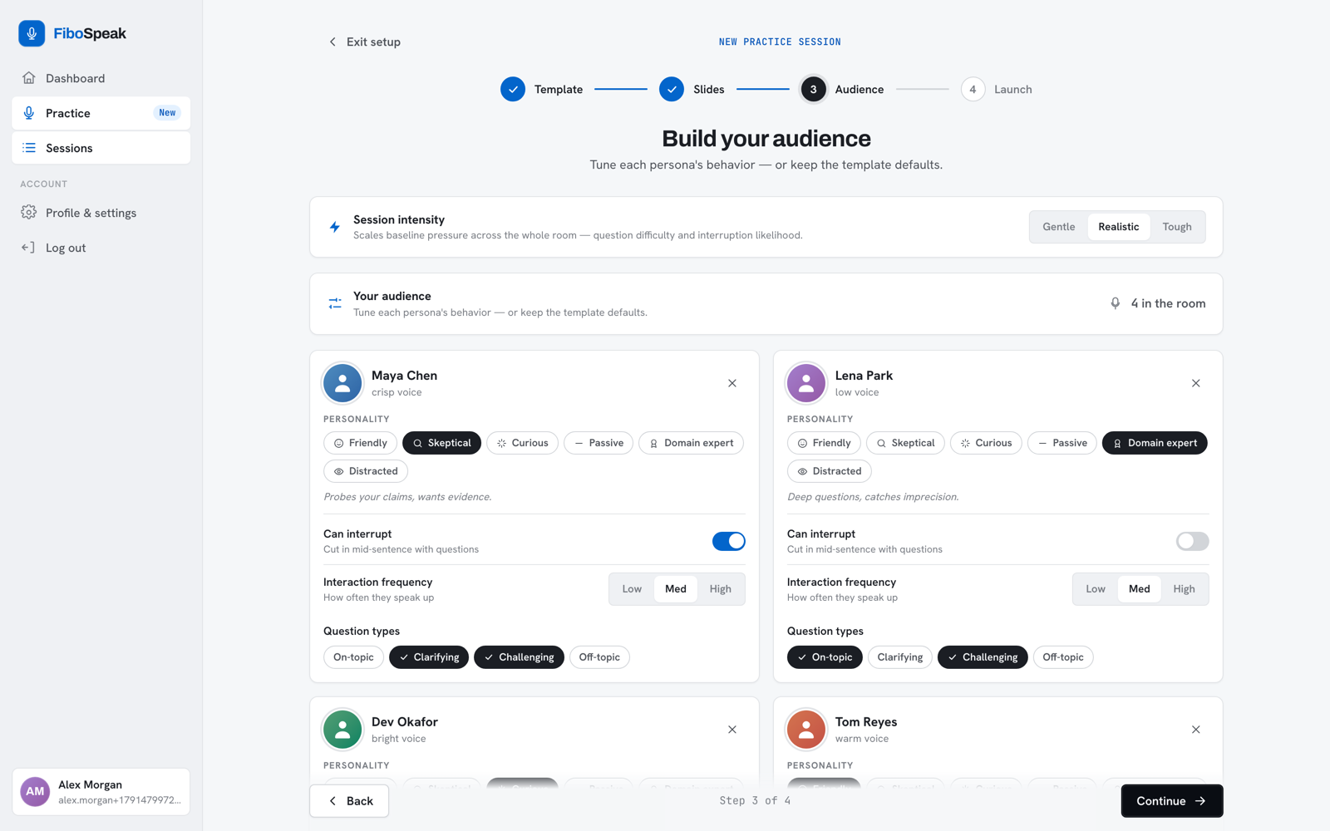Click Tom Reyes's orange avatar
The image size is (1330, 831).
tap(806, 730)
